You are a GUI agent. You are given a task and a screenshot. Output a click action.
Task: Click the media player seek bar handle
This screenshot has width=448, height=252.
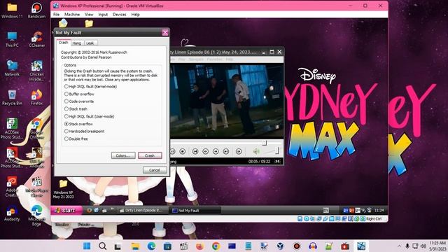coord(265,143)
